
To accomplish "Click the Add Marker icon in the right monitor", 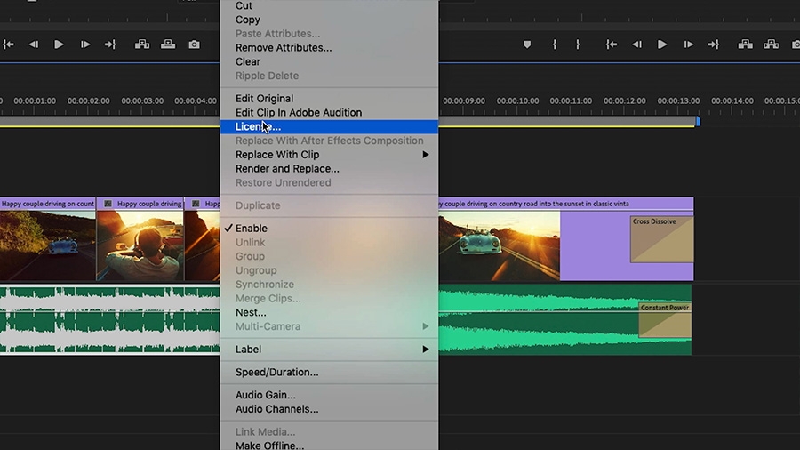I will pos(527,44).
